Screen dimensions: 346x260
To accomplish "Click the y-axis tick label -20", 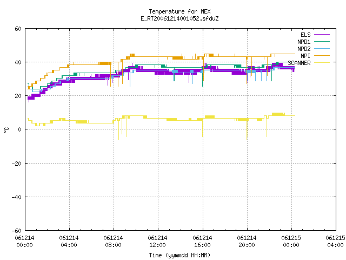I will click(x=17, y=164).
